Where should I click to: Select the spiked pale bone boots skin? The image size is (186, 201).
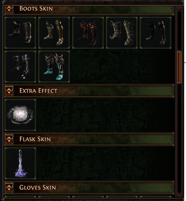(x=122, y=33)
